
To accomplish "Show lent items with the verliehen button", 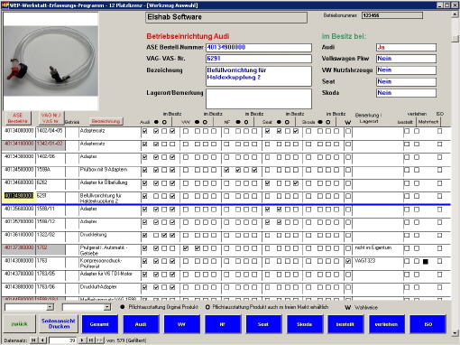I will [x=386, y=324].
